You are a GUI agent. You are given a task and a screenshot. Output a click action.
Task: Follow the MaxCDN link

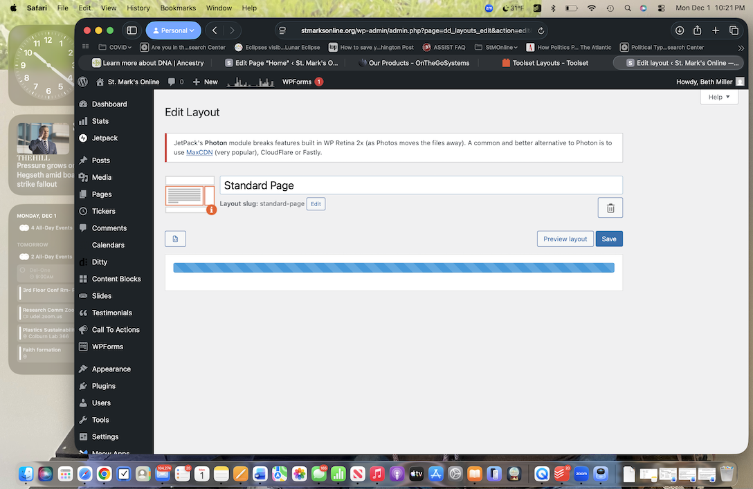(199, 153)
